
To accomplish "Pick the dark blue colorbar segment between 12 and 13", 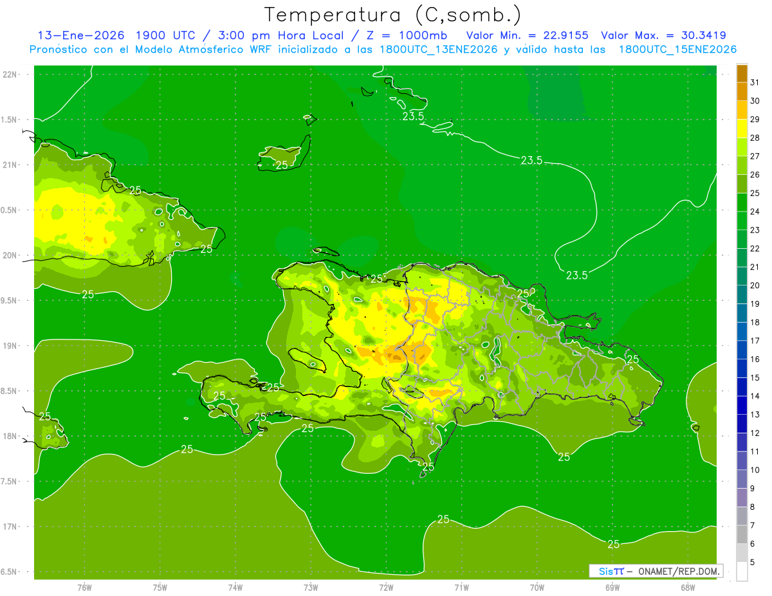I will [742, 424].
